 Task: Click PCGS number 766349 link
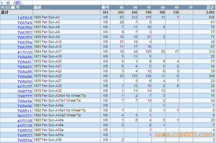point(25,23)
